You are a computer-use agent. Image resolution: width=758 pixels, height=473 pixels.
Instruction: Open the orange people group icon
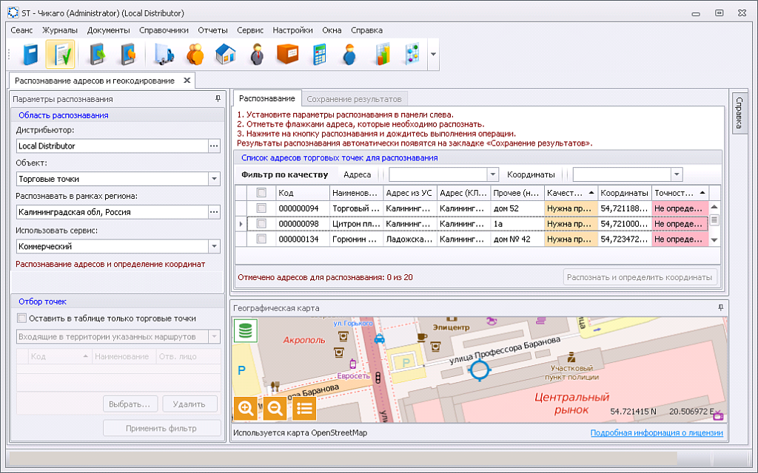pos(195,54)
